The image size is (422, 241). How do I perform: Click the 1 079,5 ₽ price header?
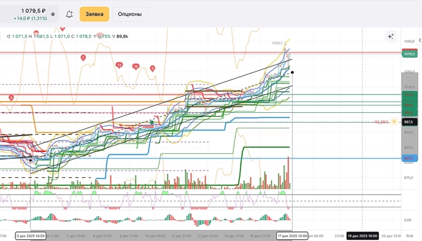pos(33,11)
